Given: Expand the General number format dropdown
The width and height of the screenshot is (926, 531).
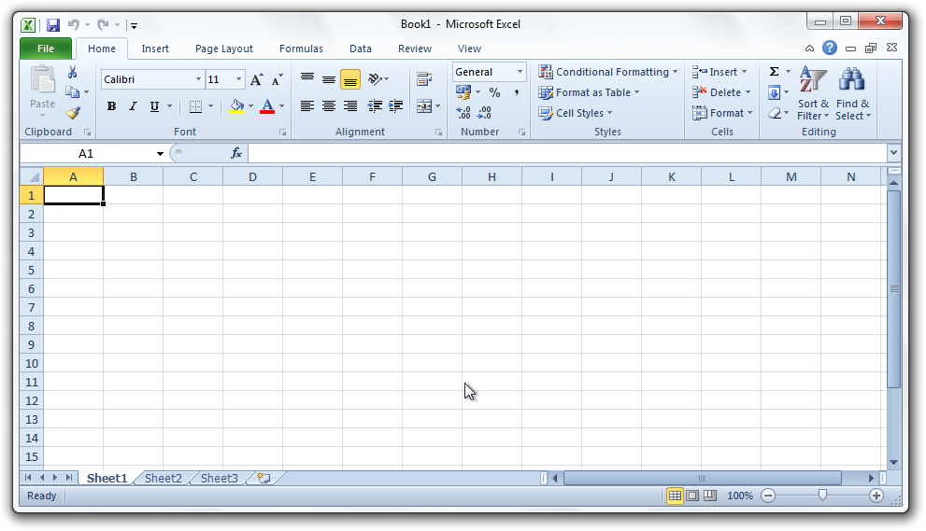Looking at the screenshot, I should point(520,72).
